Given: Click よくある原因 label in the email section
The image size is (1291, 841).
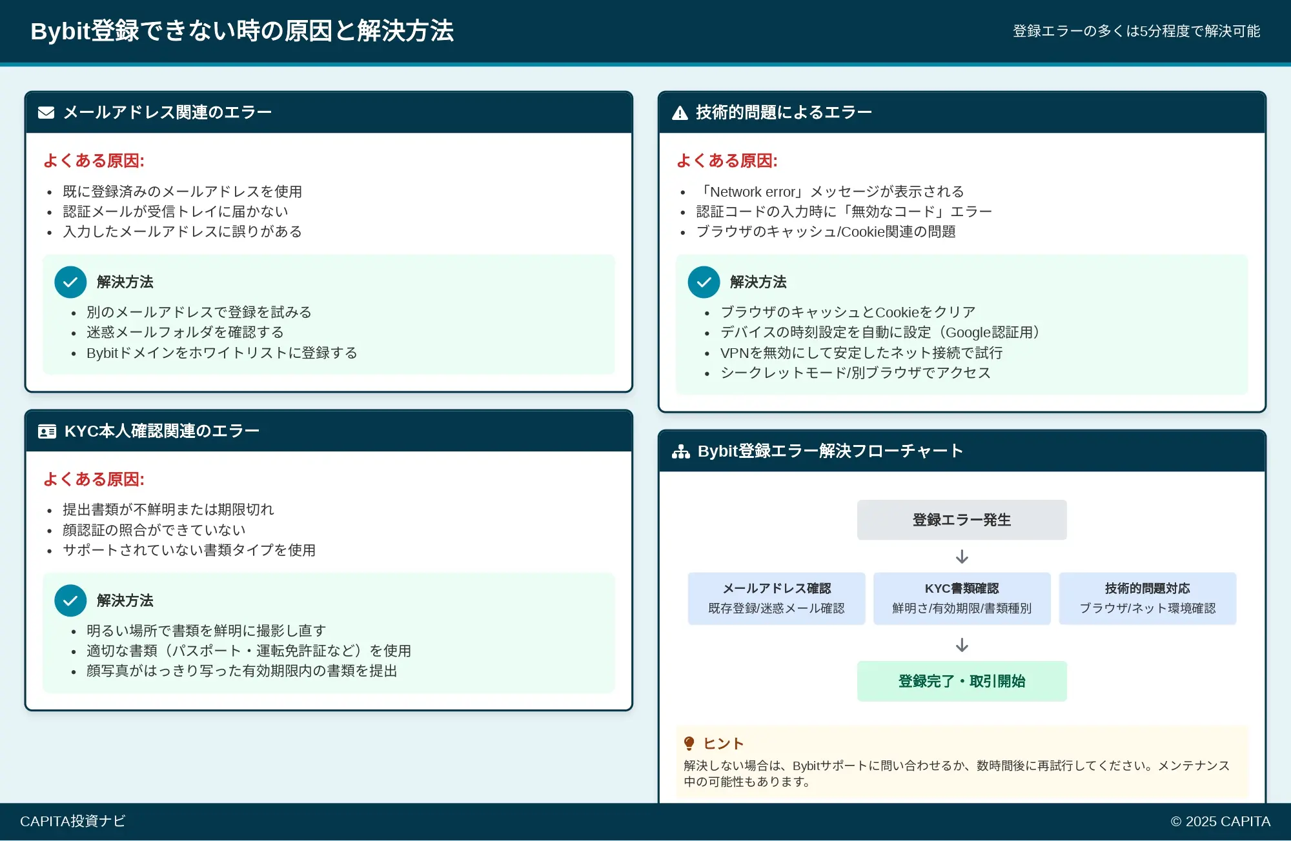Looking at the screenshot, I should click(x=94, y=161).
